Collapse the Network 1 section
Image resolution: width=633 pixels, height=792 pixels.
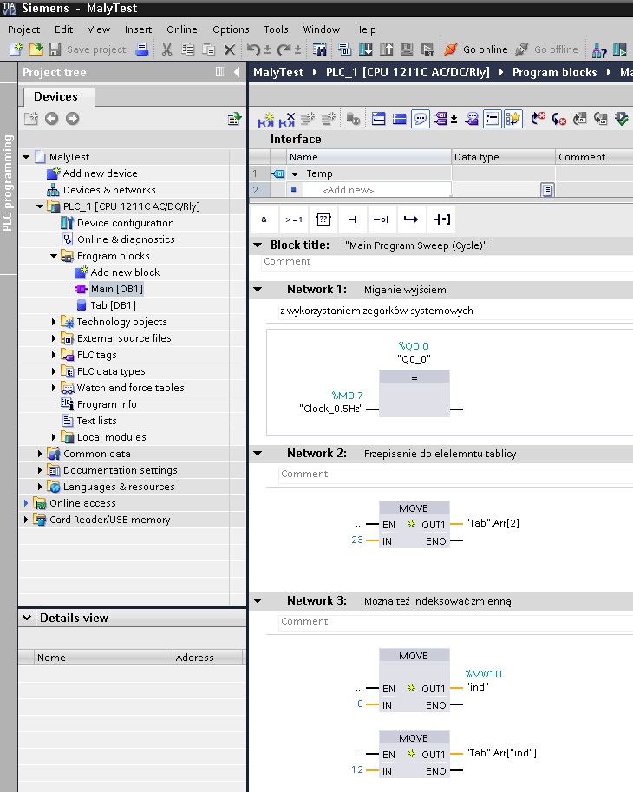pos(258,290)
